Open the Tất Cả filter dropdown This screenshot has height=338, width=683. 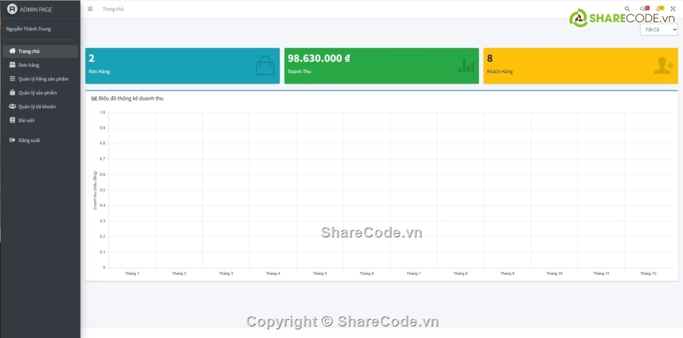tap(659, 29)
